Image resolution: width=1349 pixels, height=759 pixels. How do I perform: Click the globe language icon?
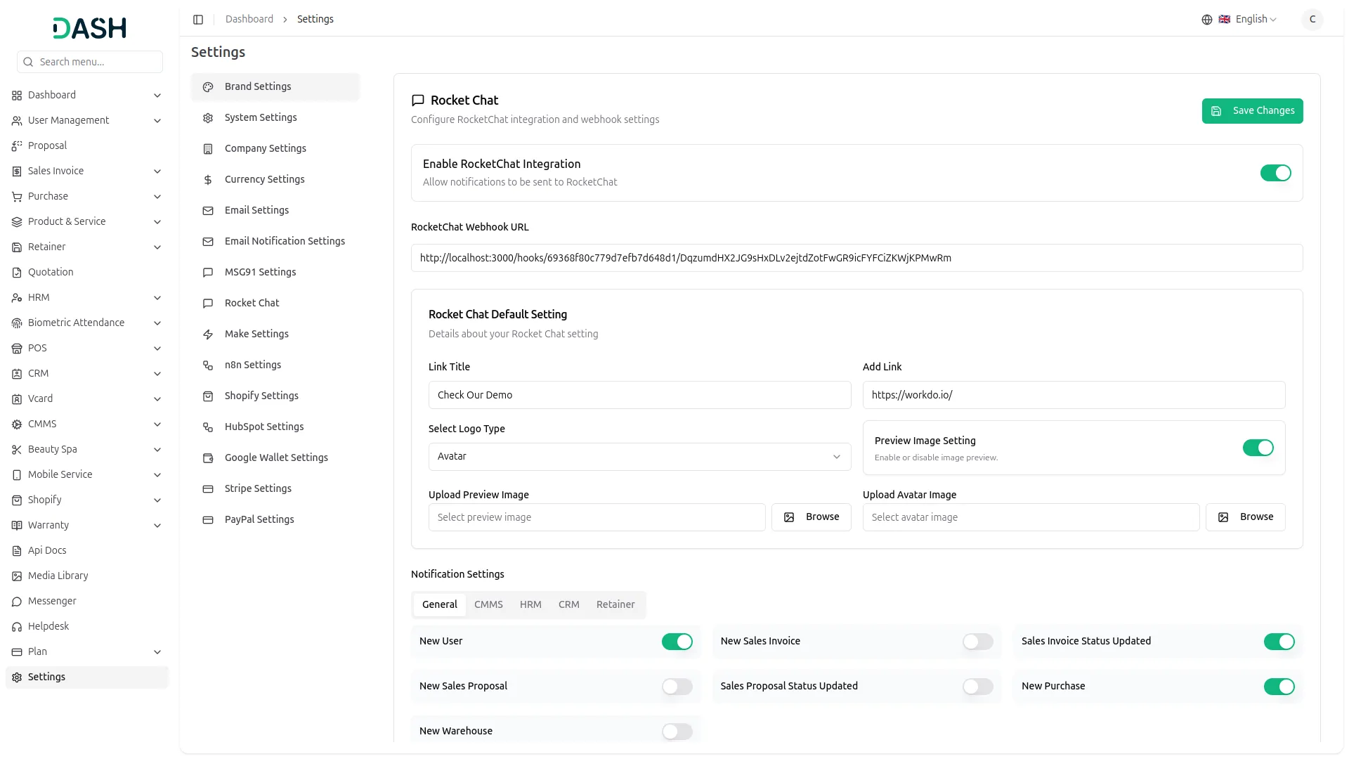click(1206, 20)
